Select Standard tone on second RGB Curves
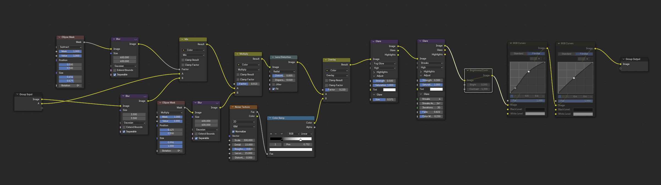The image size is (661, 185). (x=567, y=54)
